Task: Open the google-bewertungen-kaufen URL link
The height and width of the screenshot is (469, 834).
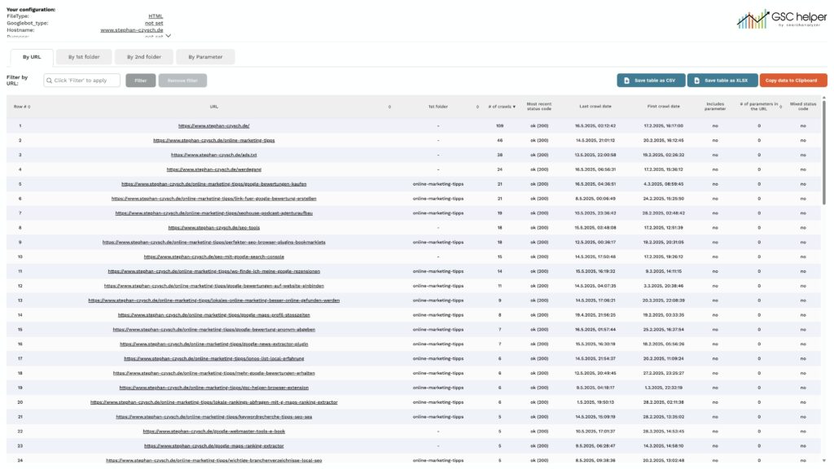Action: [214, 184]
